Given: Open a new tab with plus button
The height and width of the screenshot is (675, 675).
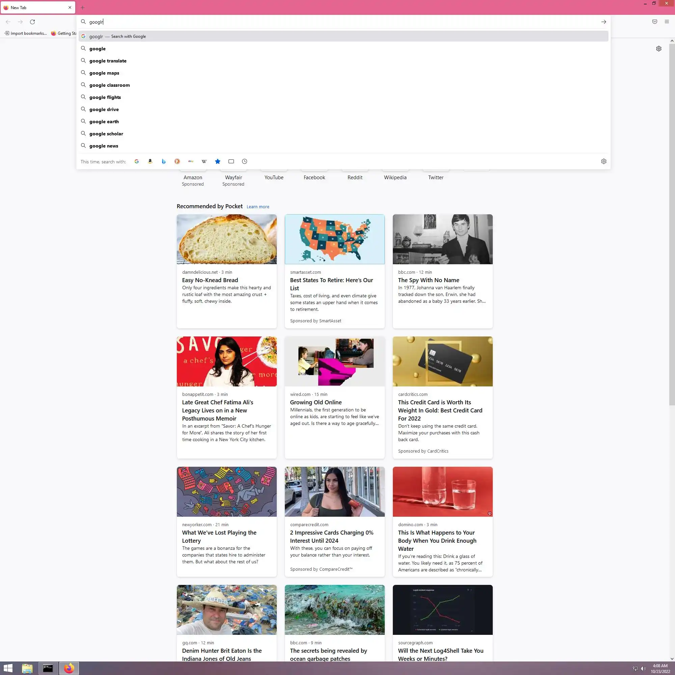Looking at the screenshot, I should coord(82,7).
